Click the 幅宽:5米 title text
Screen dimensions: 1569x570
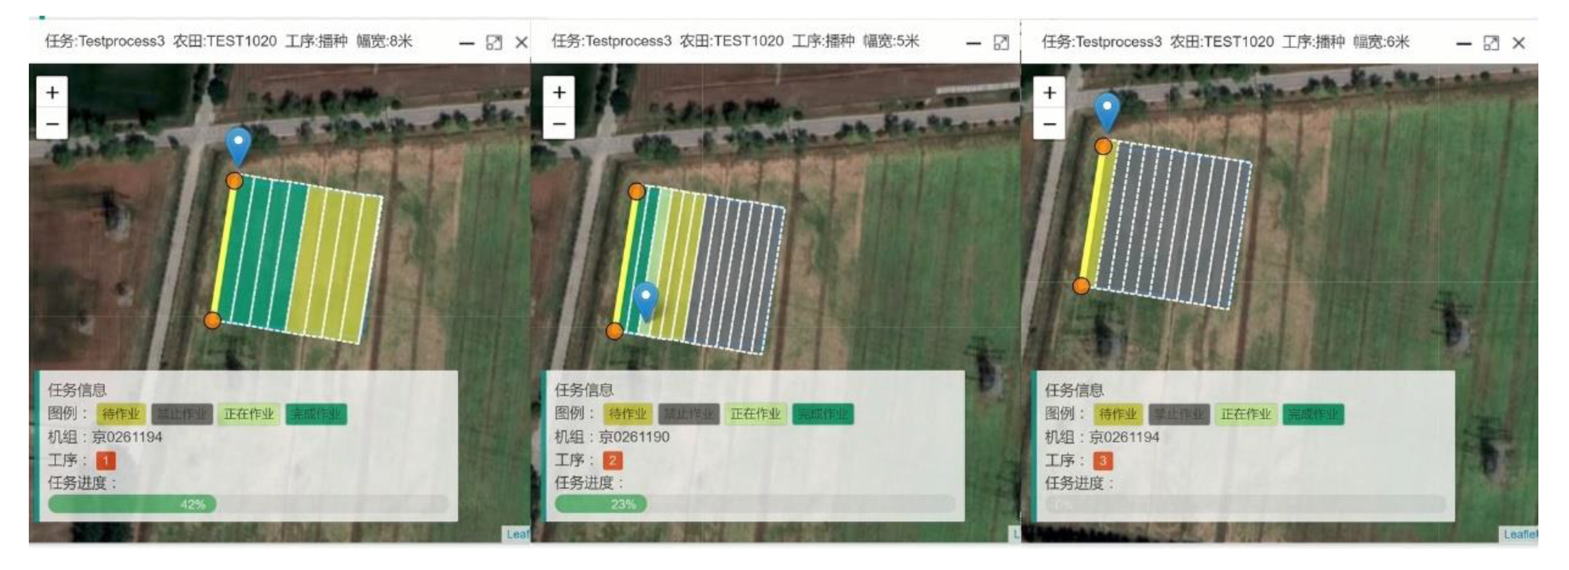coord(891,42)
